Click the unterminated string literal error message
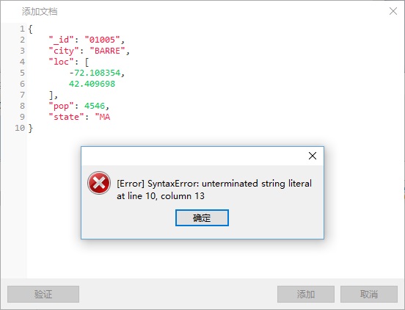The width and height of the screenshot is (405, 310). (x=214, y=190)
